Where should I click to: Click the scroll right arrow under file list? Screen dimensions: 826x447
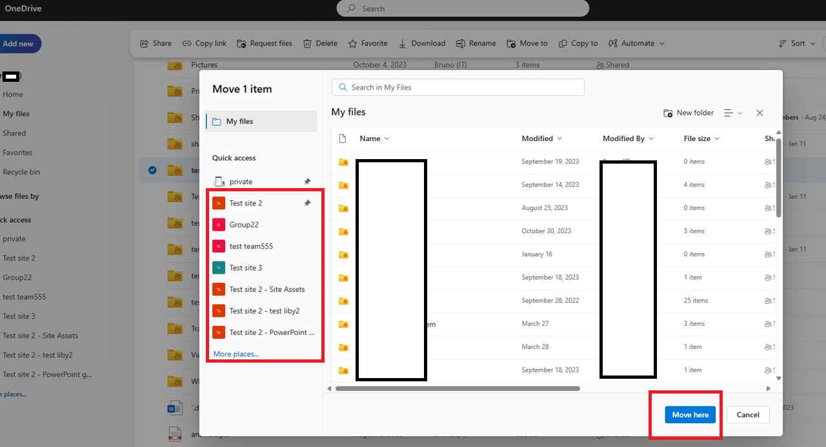pos(768,388)
